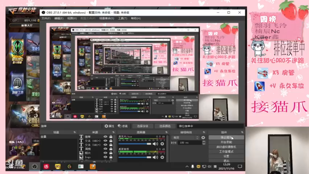Pop out the 场景 dock panel

pyautogui.click(x=75, y=132)
